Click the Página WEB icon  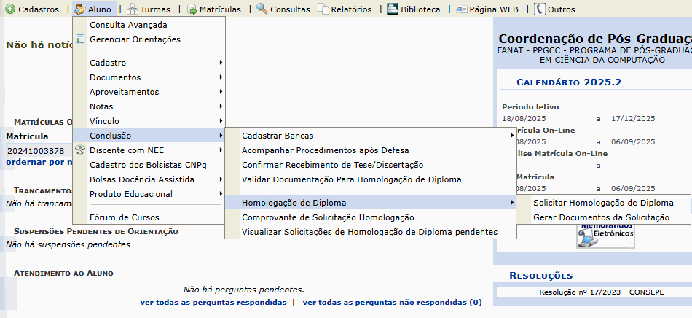pos(462,9)
